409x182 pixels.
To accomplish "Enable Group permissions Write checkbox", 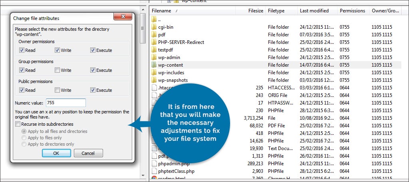I will point(57,70).
